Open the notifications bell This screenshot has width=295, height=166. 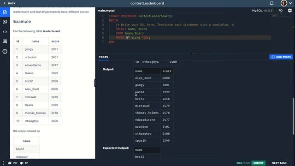click(x=271, y=3)
